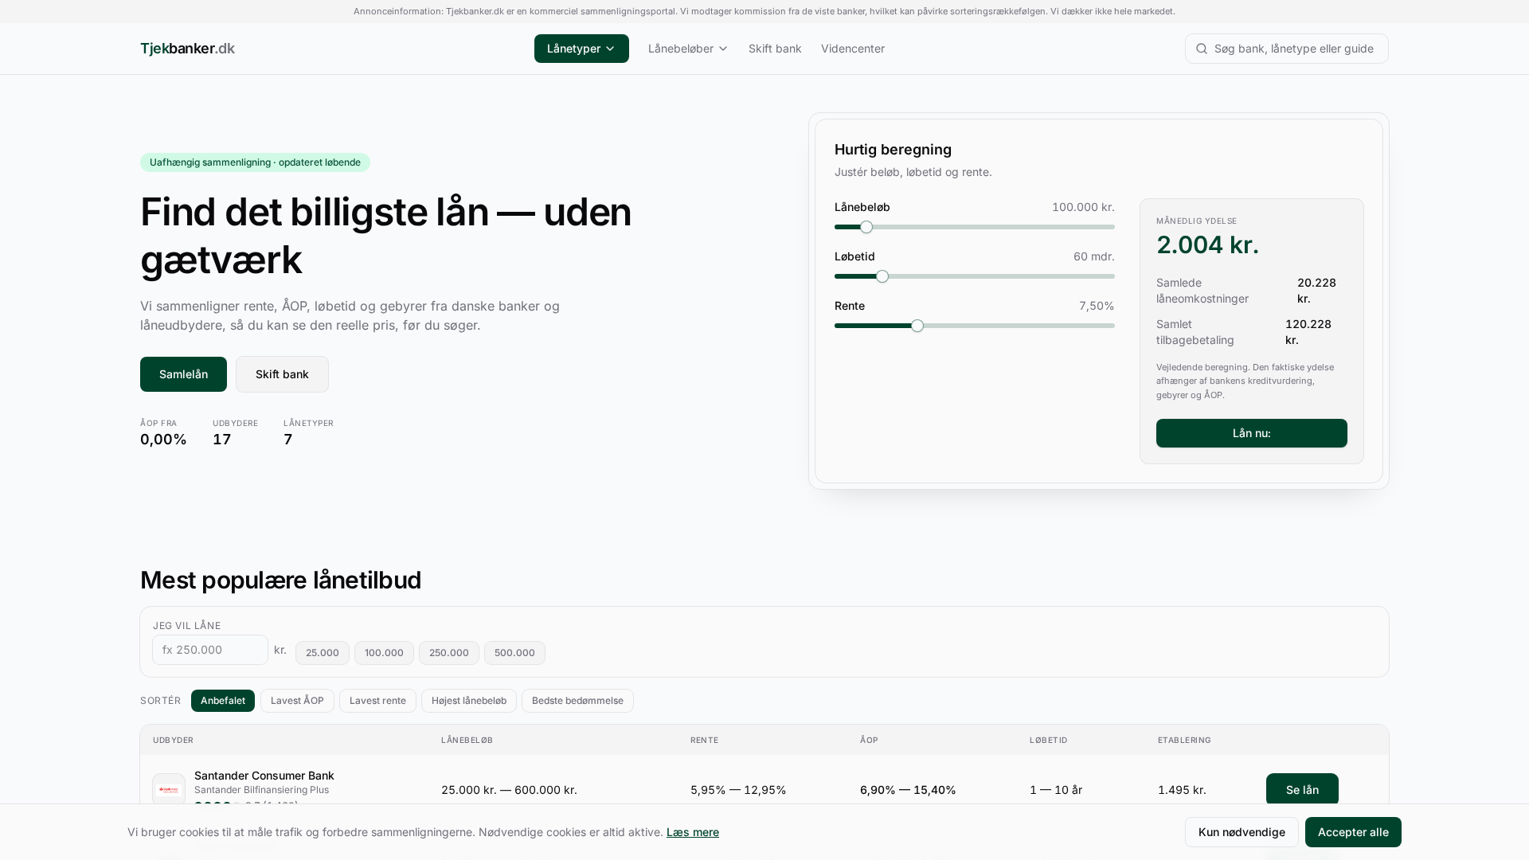Open the Lånetyper dropdown menu
The height and width of the screenshot is (860, 1529).
581,49
